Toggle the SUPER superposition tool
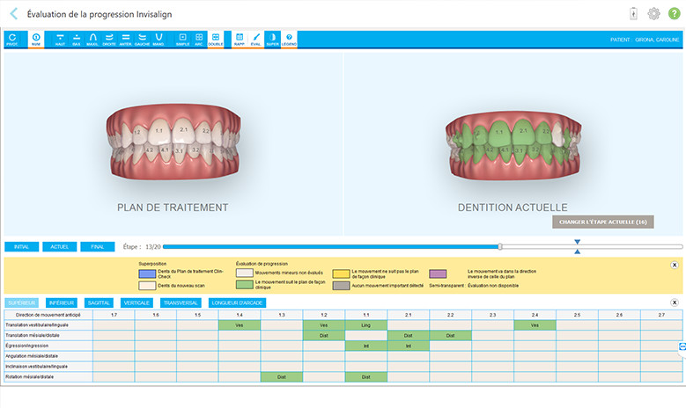Screen dimensions: 686x408 click(273, 40)
